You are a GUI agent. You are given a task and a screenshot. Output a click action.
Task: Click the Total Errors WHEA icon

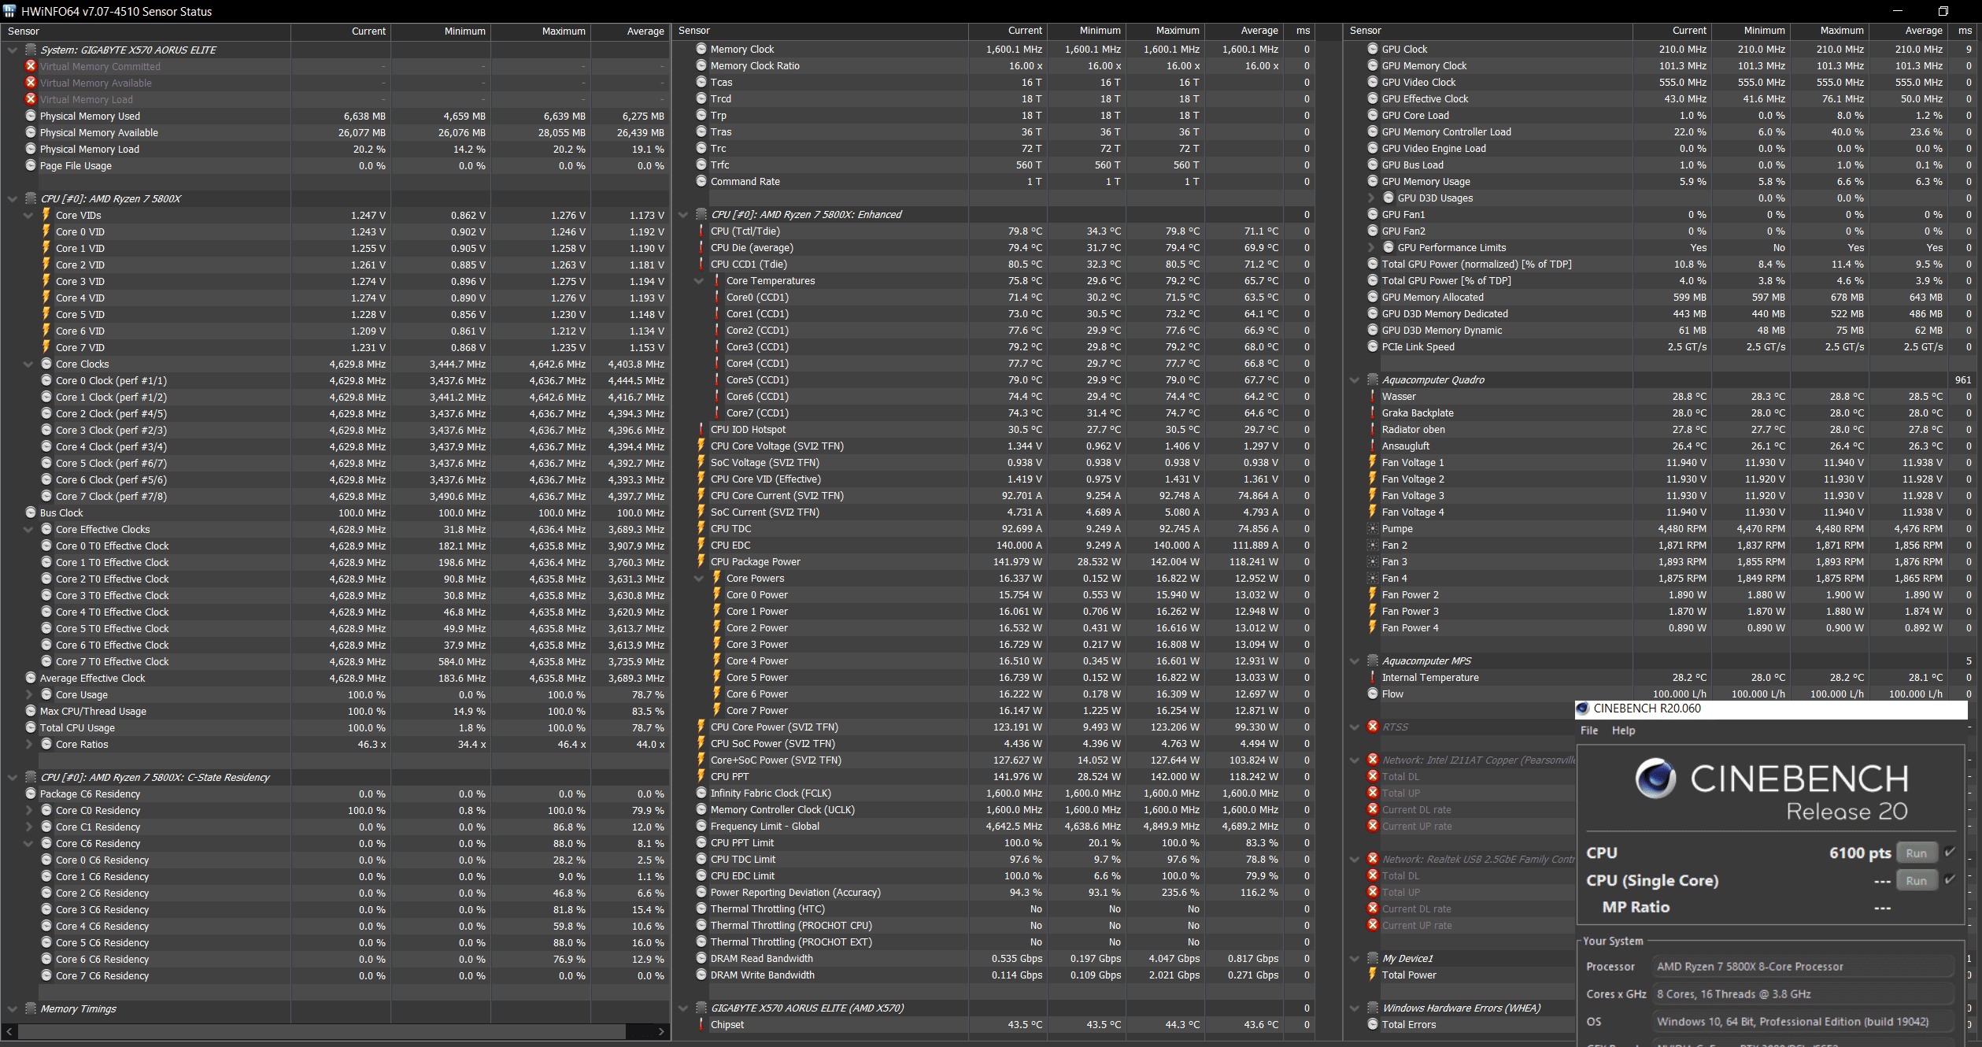1373,1024
